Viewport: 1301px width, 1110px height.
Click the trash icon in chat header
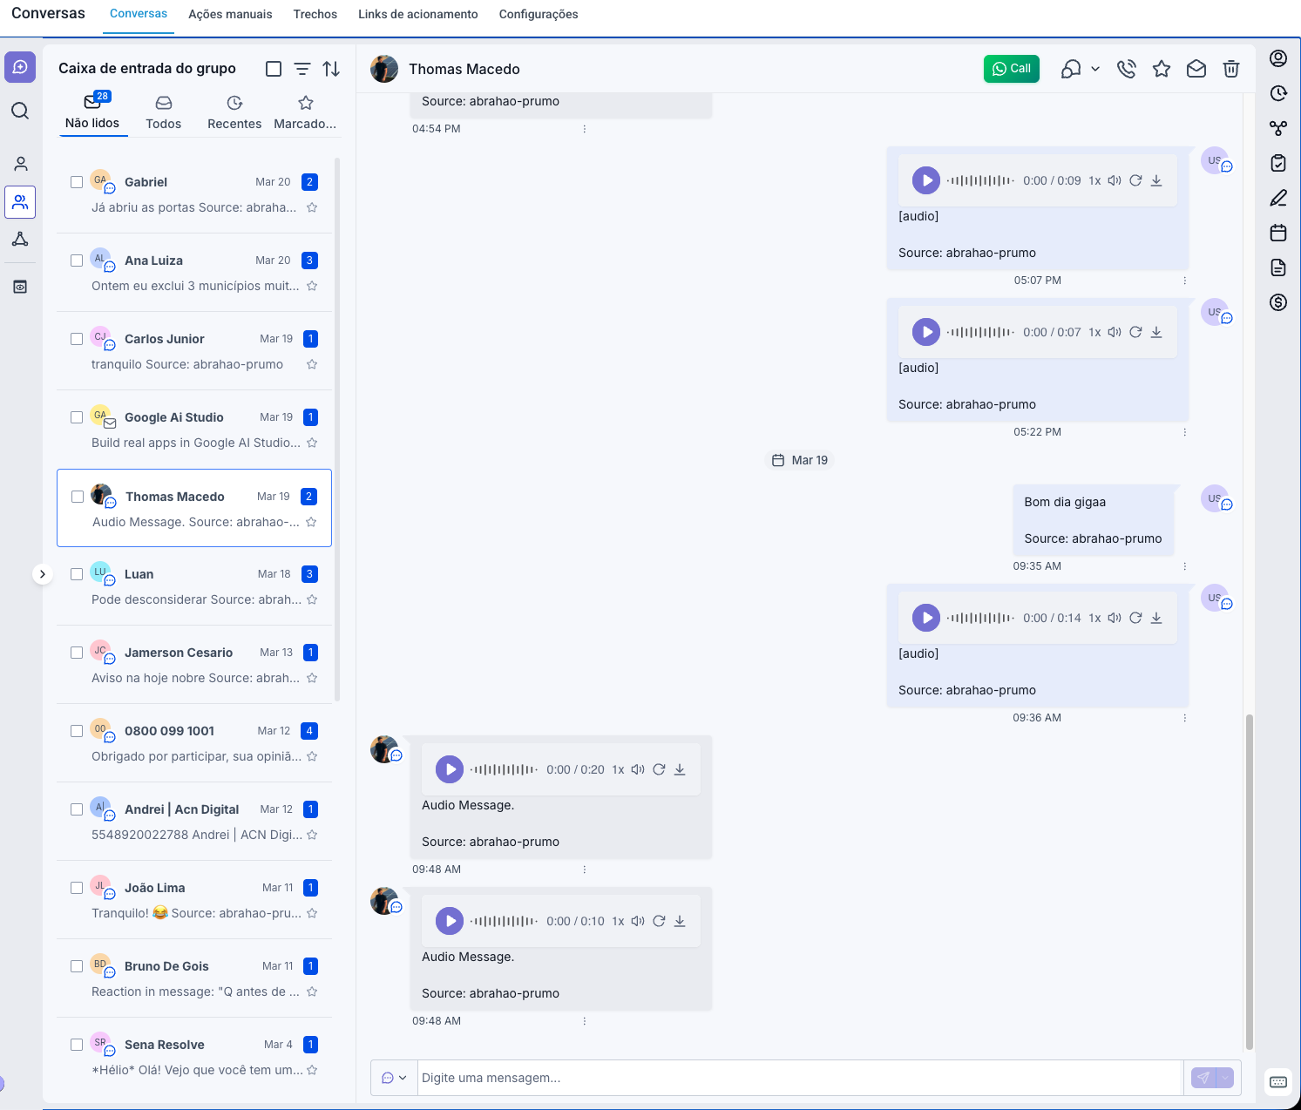[x=1230, y=69]
